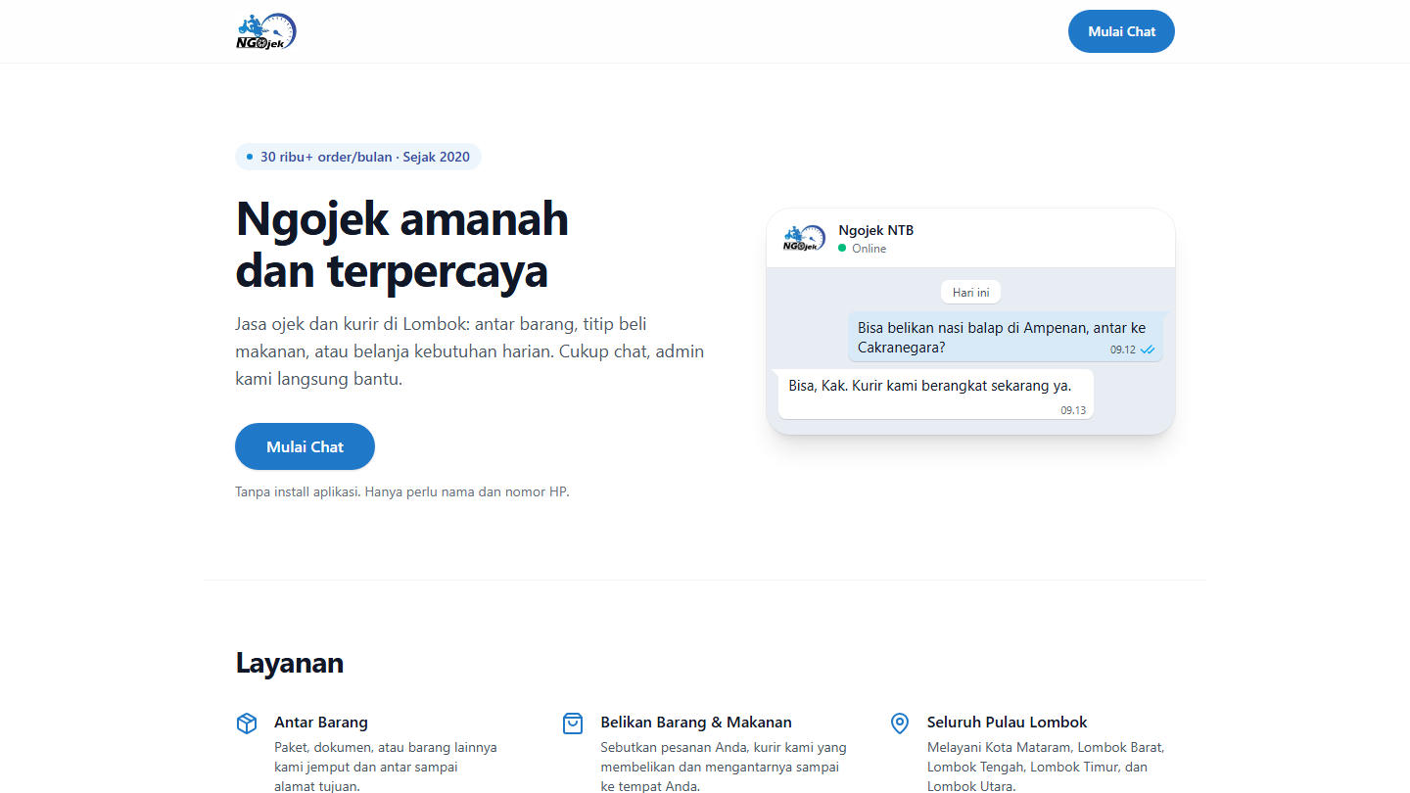This screenshot has width=1410, height=793.
Task: Click the Ngojek NTB chat avatar logo
Action: 805,238
